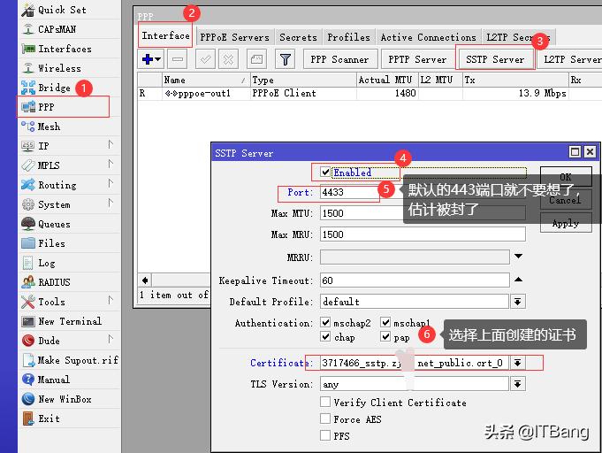Uncheck the mschap2 authentication checkbox

(x=326, y=324)
